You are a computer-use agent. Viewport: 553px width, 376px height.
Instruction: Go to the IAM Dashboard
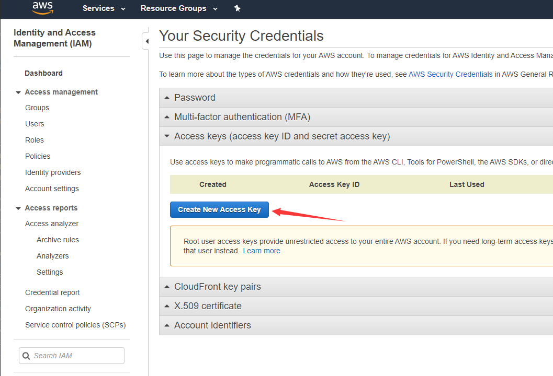[43, 73]
